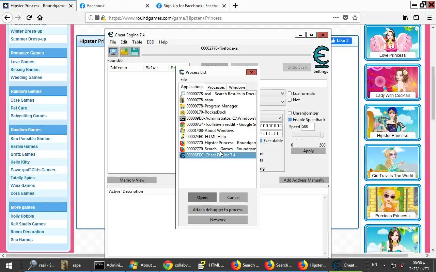Click the Cheat Engine logo above Settings
This screenshot has width=436, height=272.
point(321,57)
